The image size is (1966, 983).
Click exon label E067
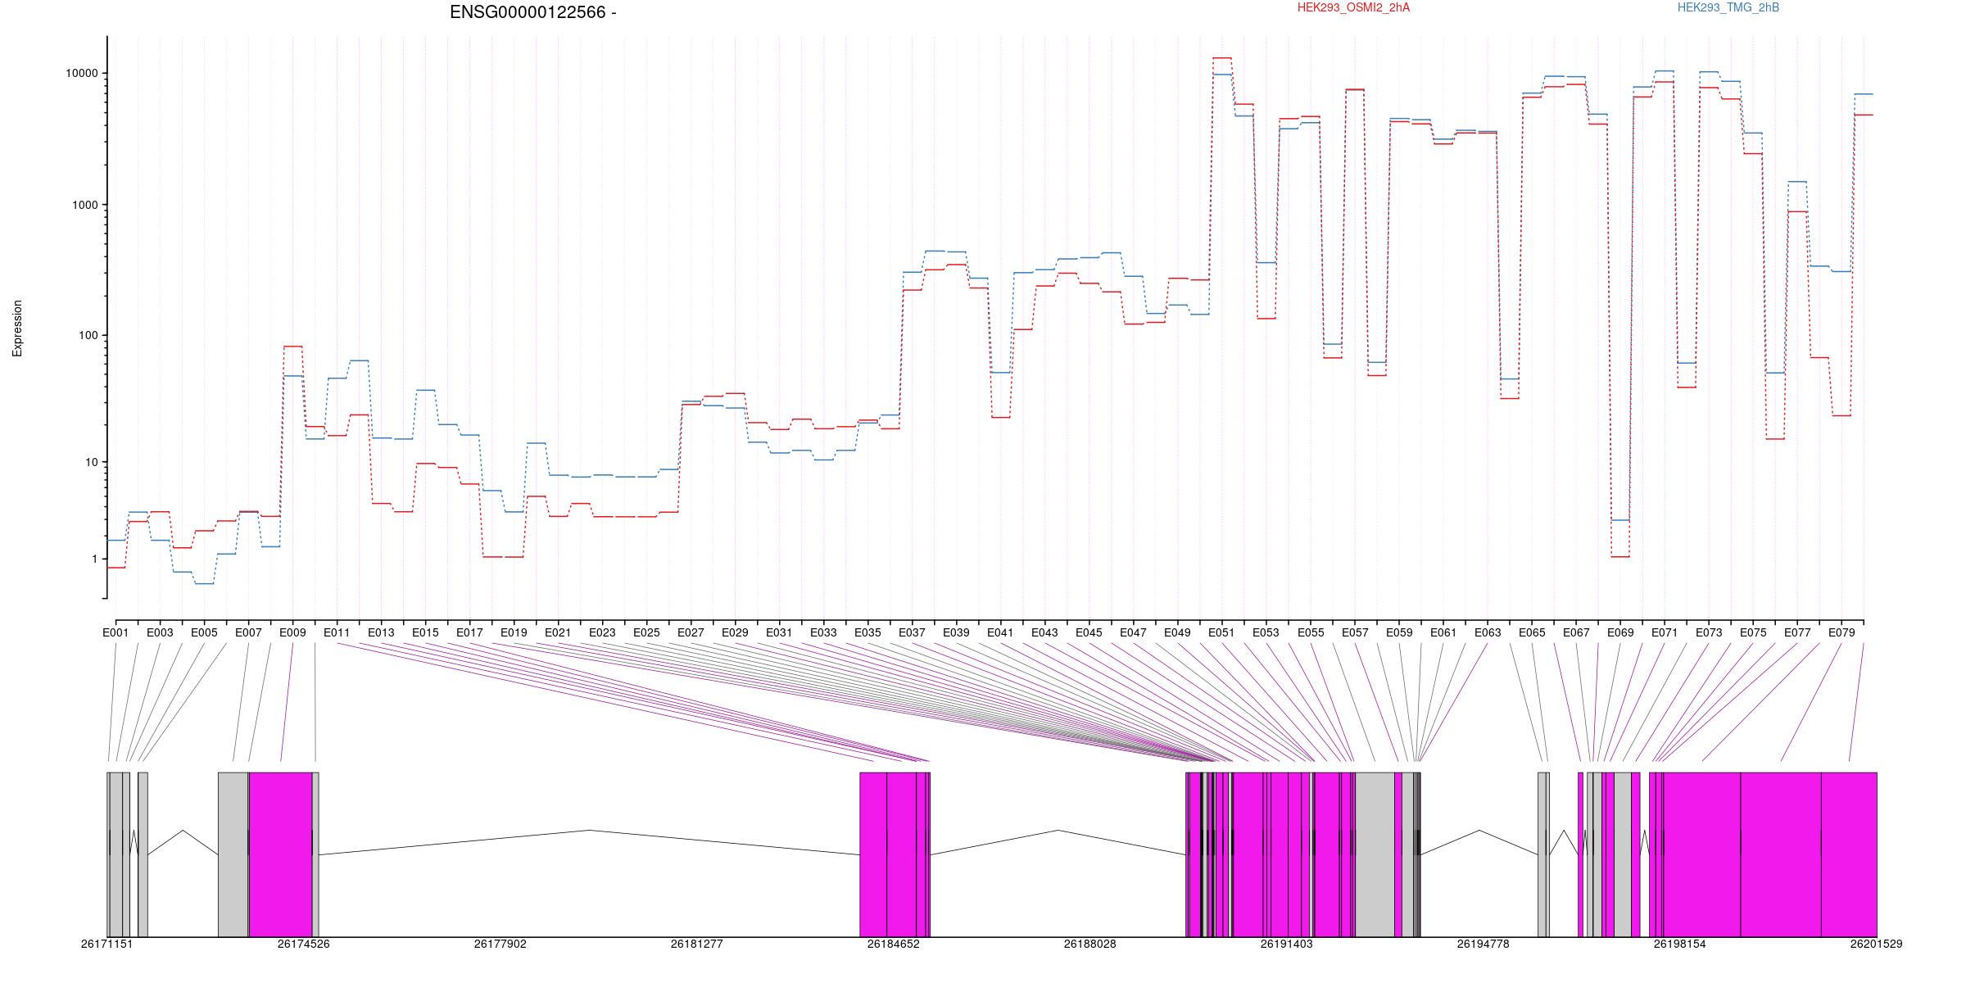(1576, 632)
